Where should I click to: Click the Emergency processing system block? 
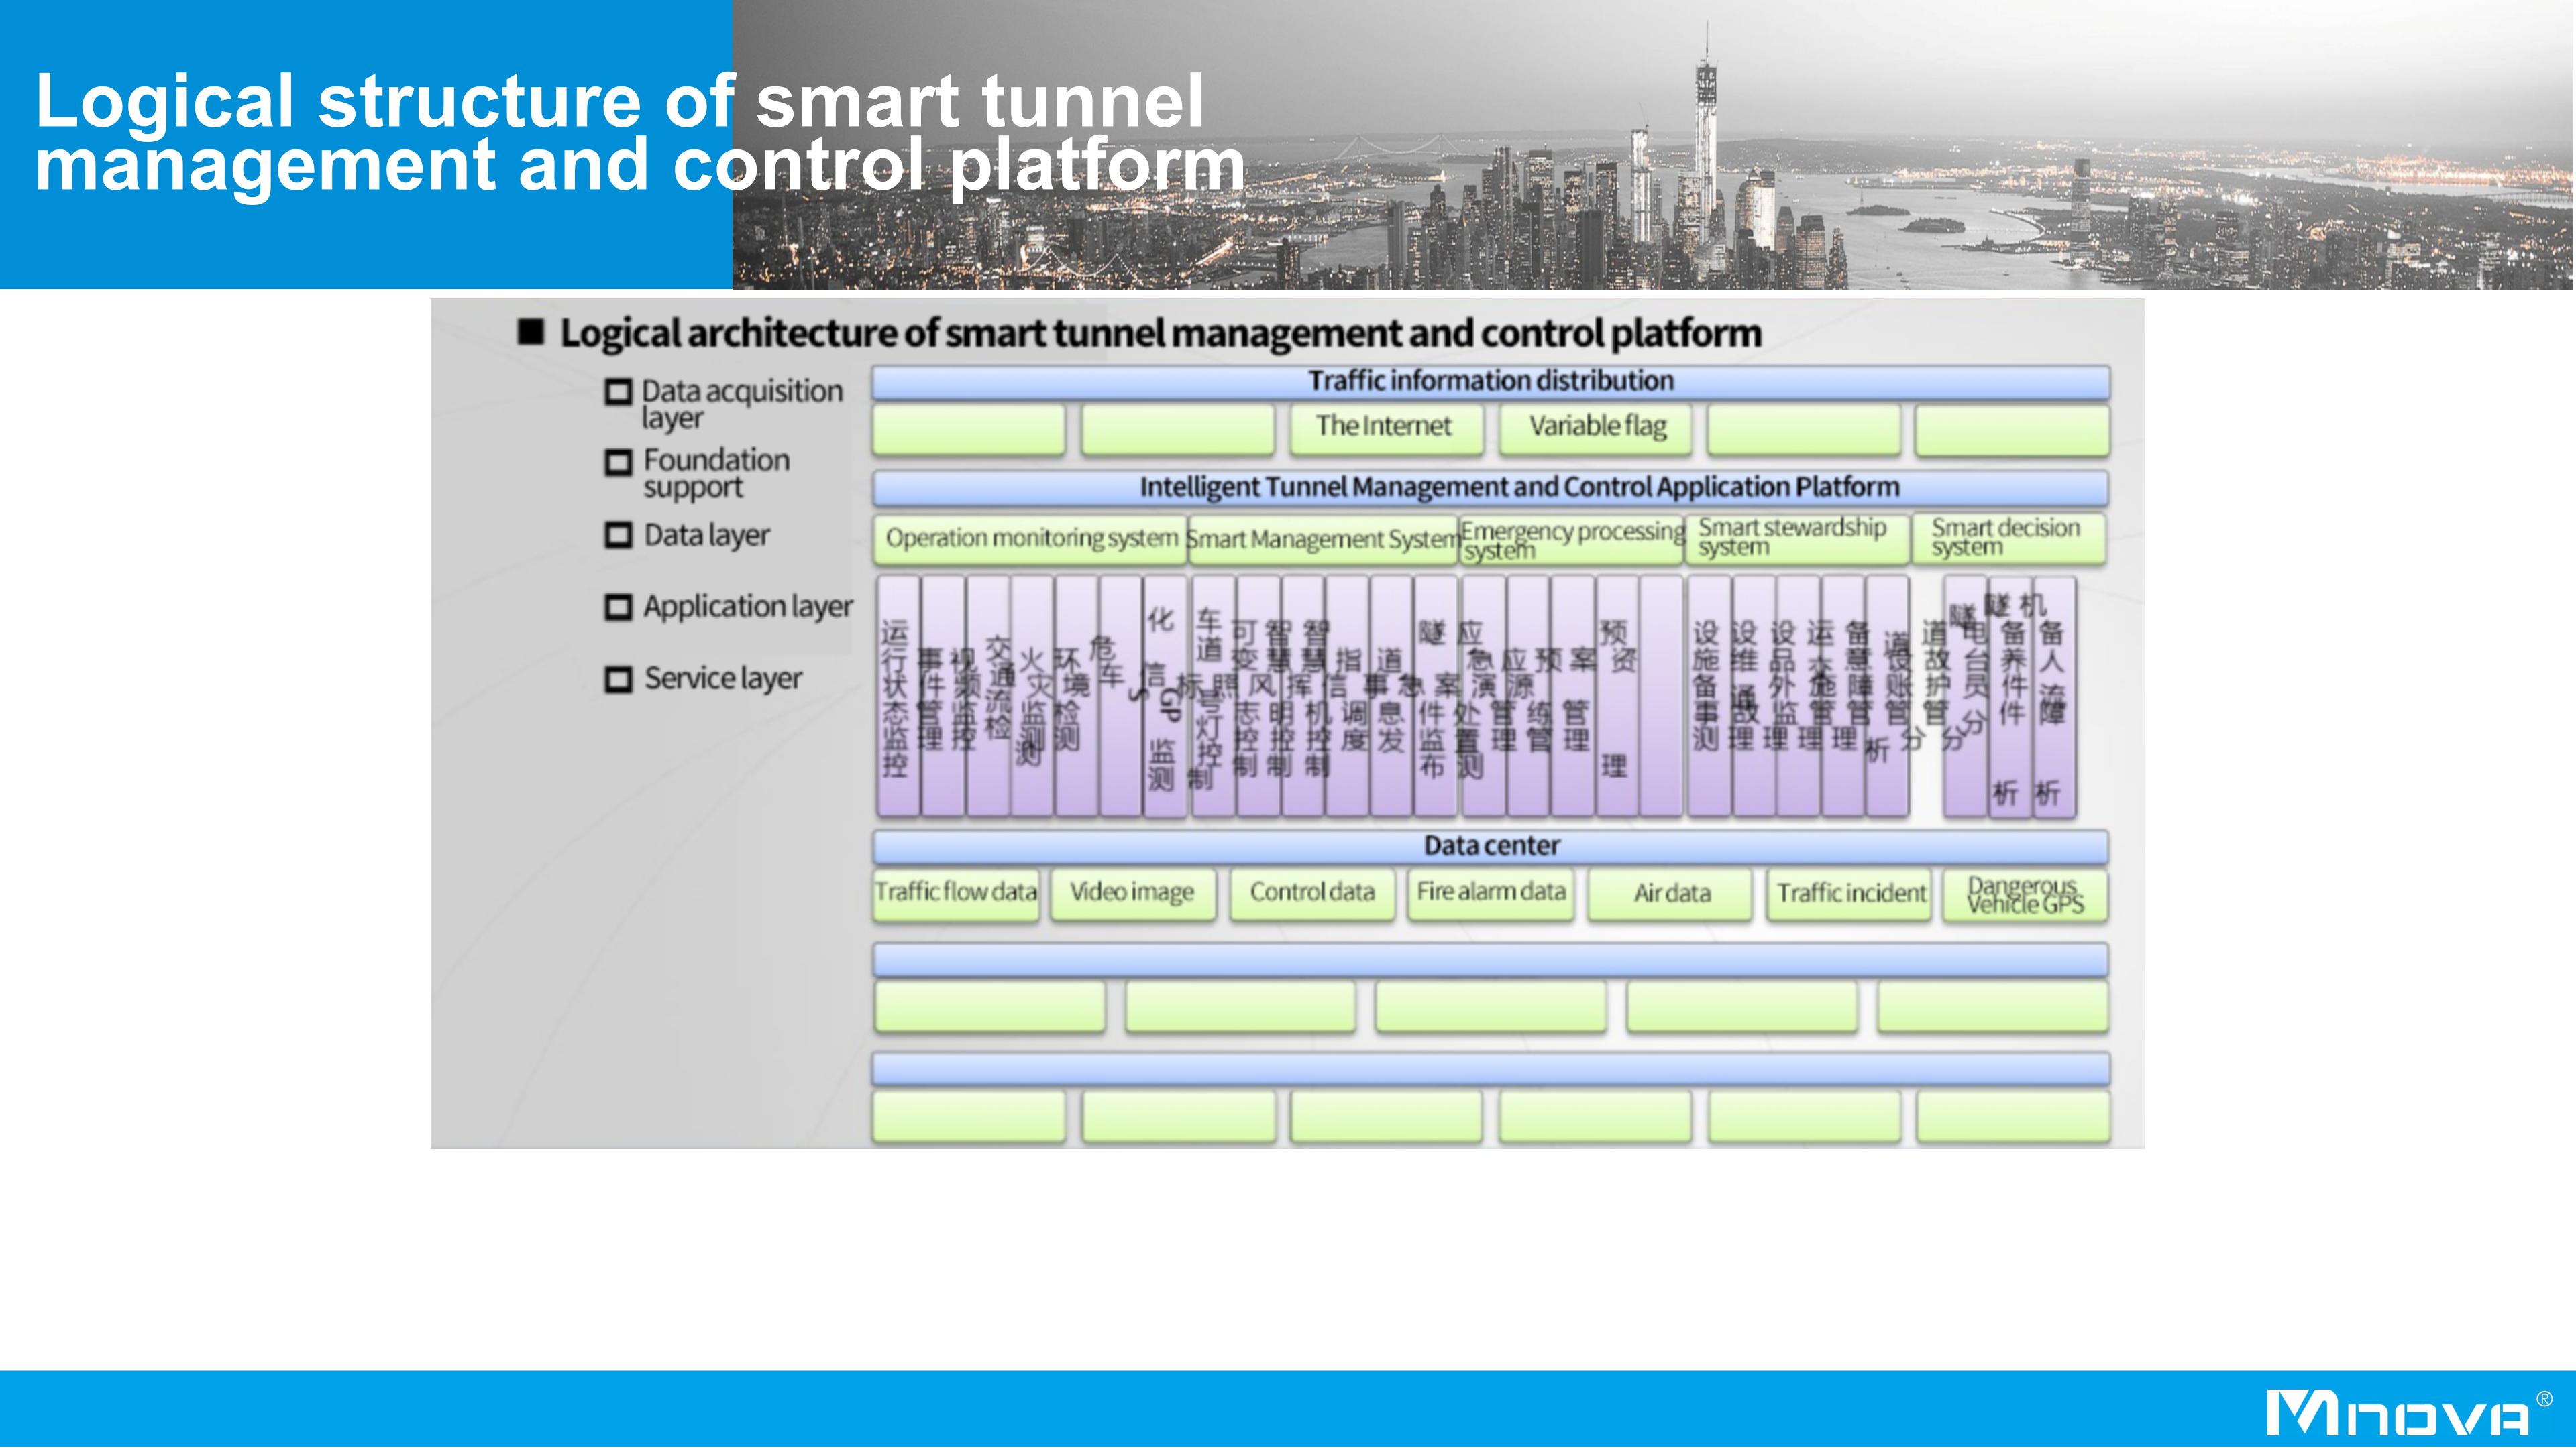click(x=1572, y=540)
